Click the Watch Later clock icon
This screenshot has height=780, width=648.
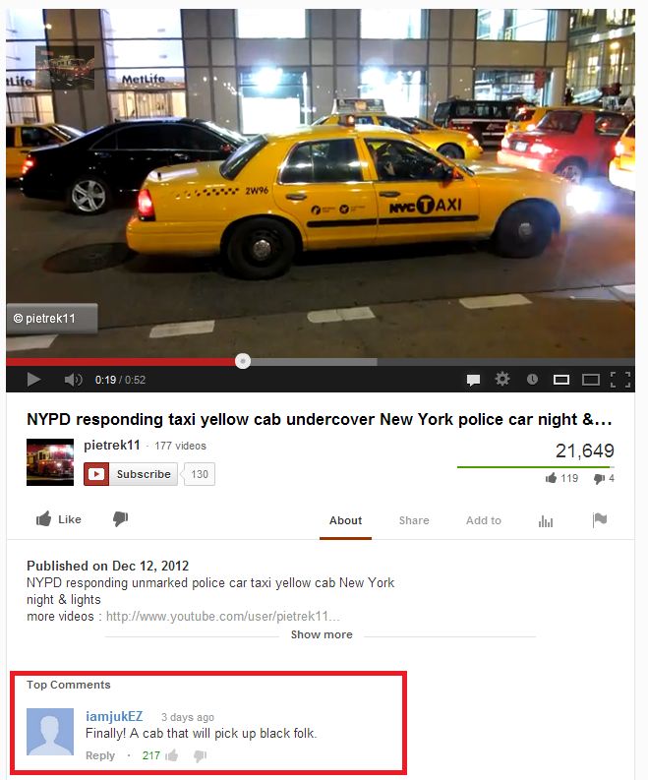(532, 380)
